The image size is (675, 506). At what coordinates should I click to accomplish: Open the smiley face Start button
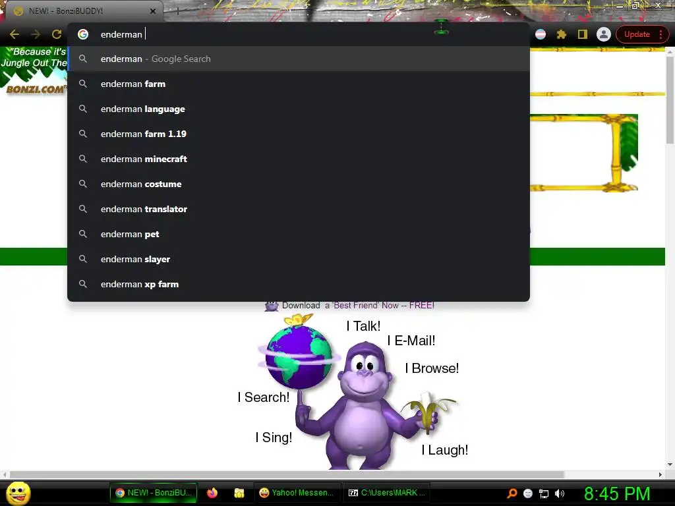pyautogui.click(x=18, y=493)
